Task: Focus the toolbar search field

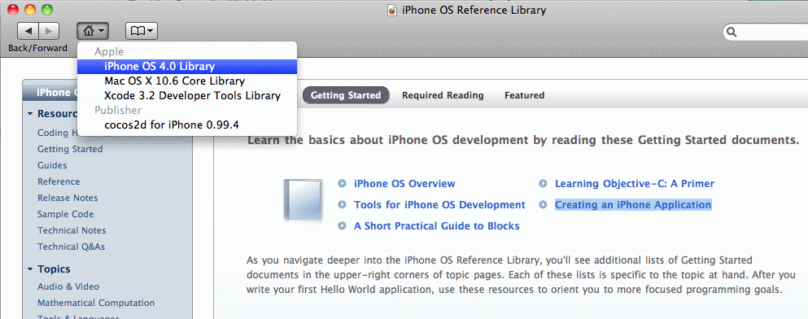Action: click(766, 32)
